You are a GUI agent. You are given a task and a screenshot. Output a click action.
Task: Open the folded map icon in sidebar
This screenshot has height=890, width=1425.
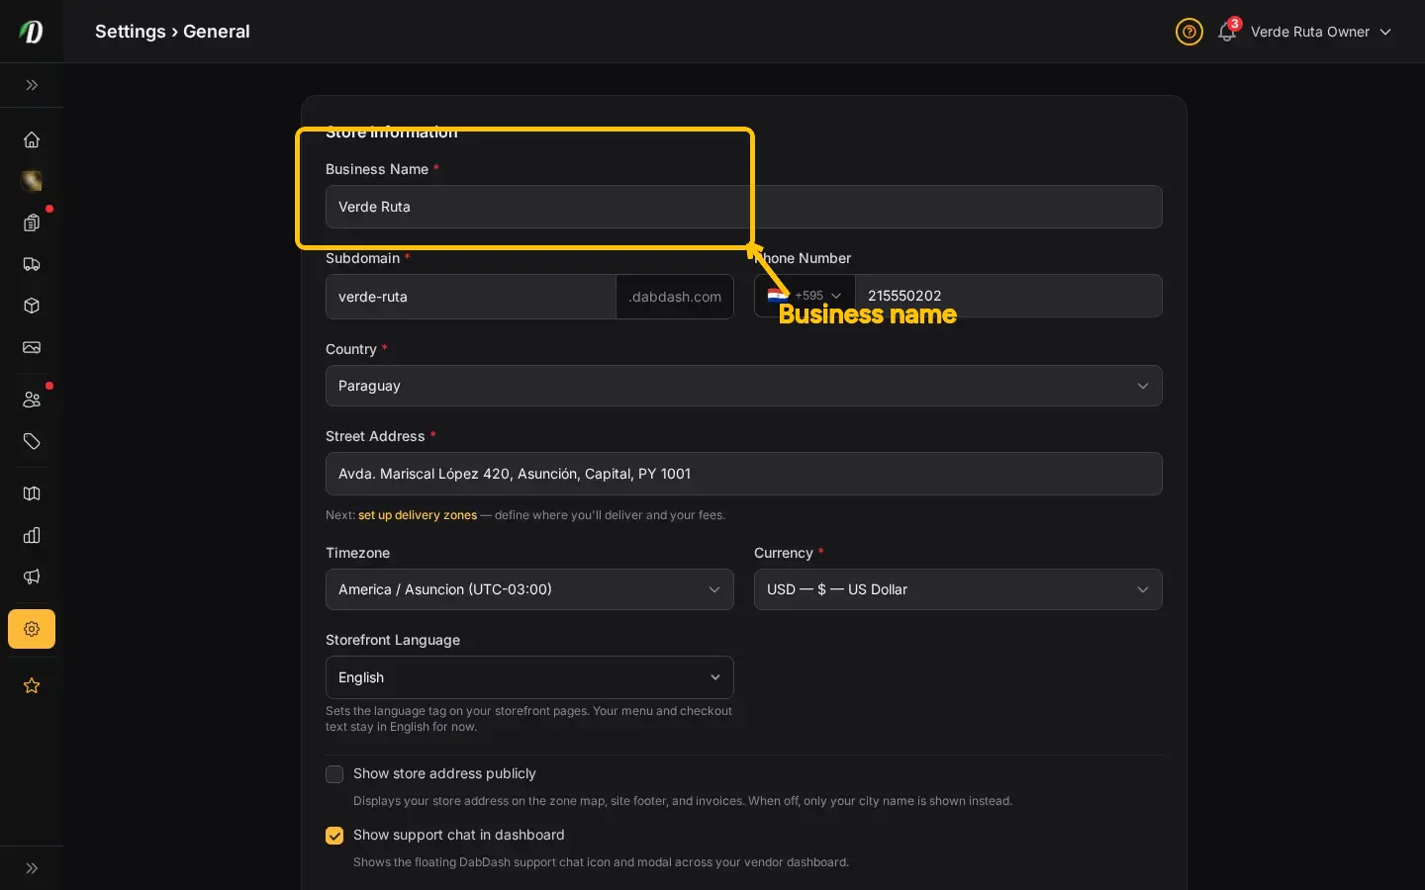tap(32, 493)
